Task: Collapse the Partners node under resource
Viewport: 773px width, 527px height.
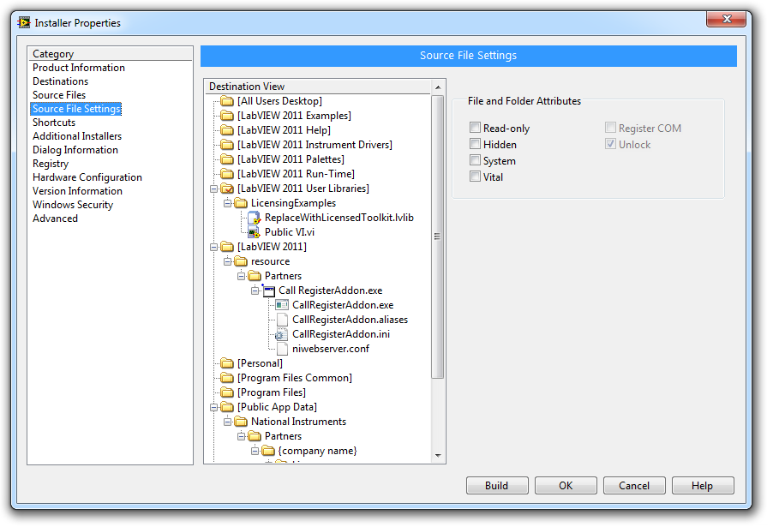Action: click(x=241, y=277)
